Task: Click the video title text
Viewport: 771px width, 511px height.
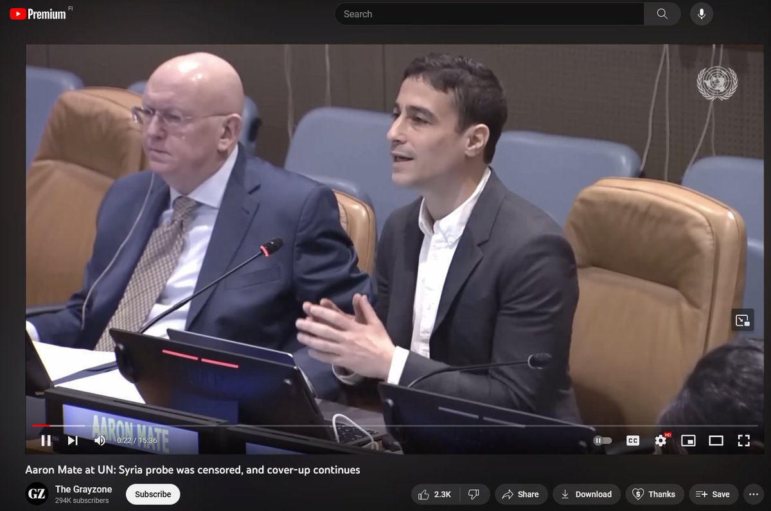Action: pyautogui.click(x=193, y=470)
